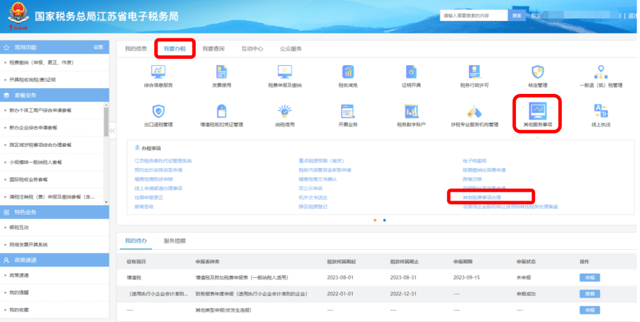Open the 税费申报及缴纳 icon
Image resolution: width=640 pixels, height=322 pixels.
pos(285,72)
